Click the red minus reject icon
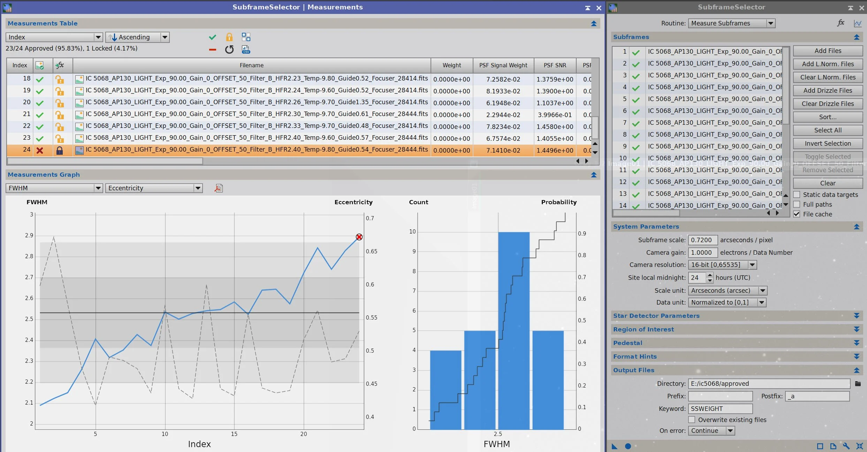The width and height of the screenshot is (867, 452). 212,49
